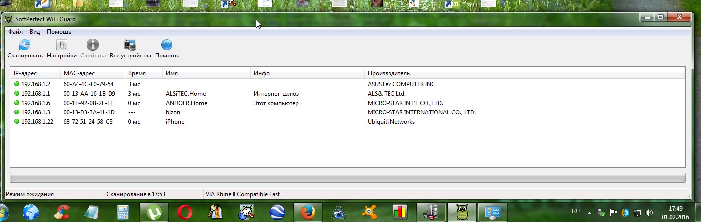Click the scan progress bar

pos(347,178)
